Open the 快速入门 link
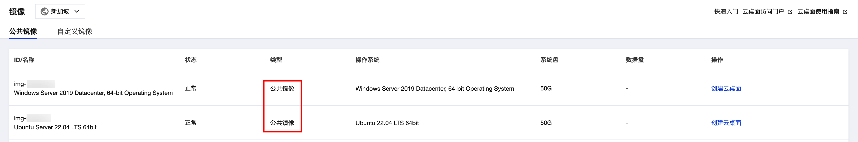858x142 pixels. pos(726,12)
